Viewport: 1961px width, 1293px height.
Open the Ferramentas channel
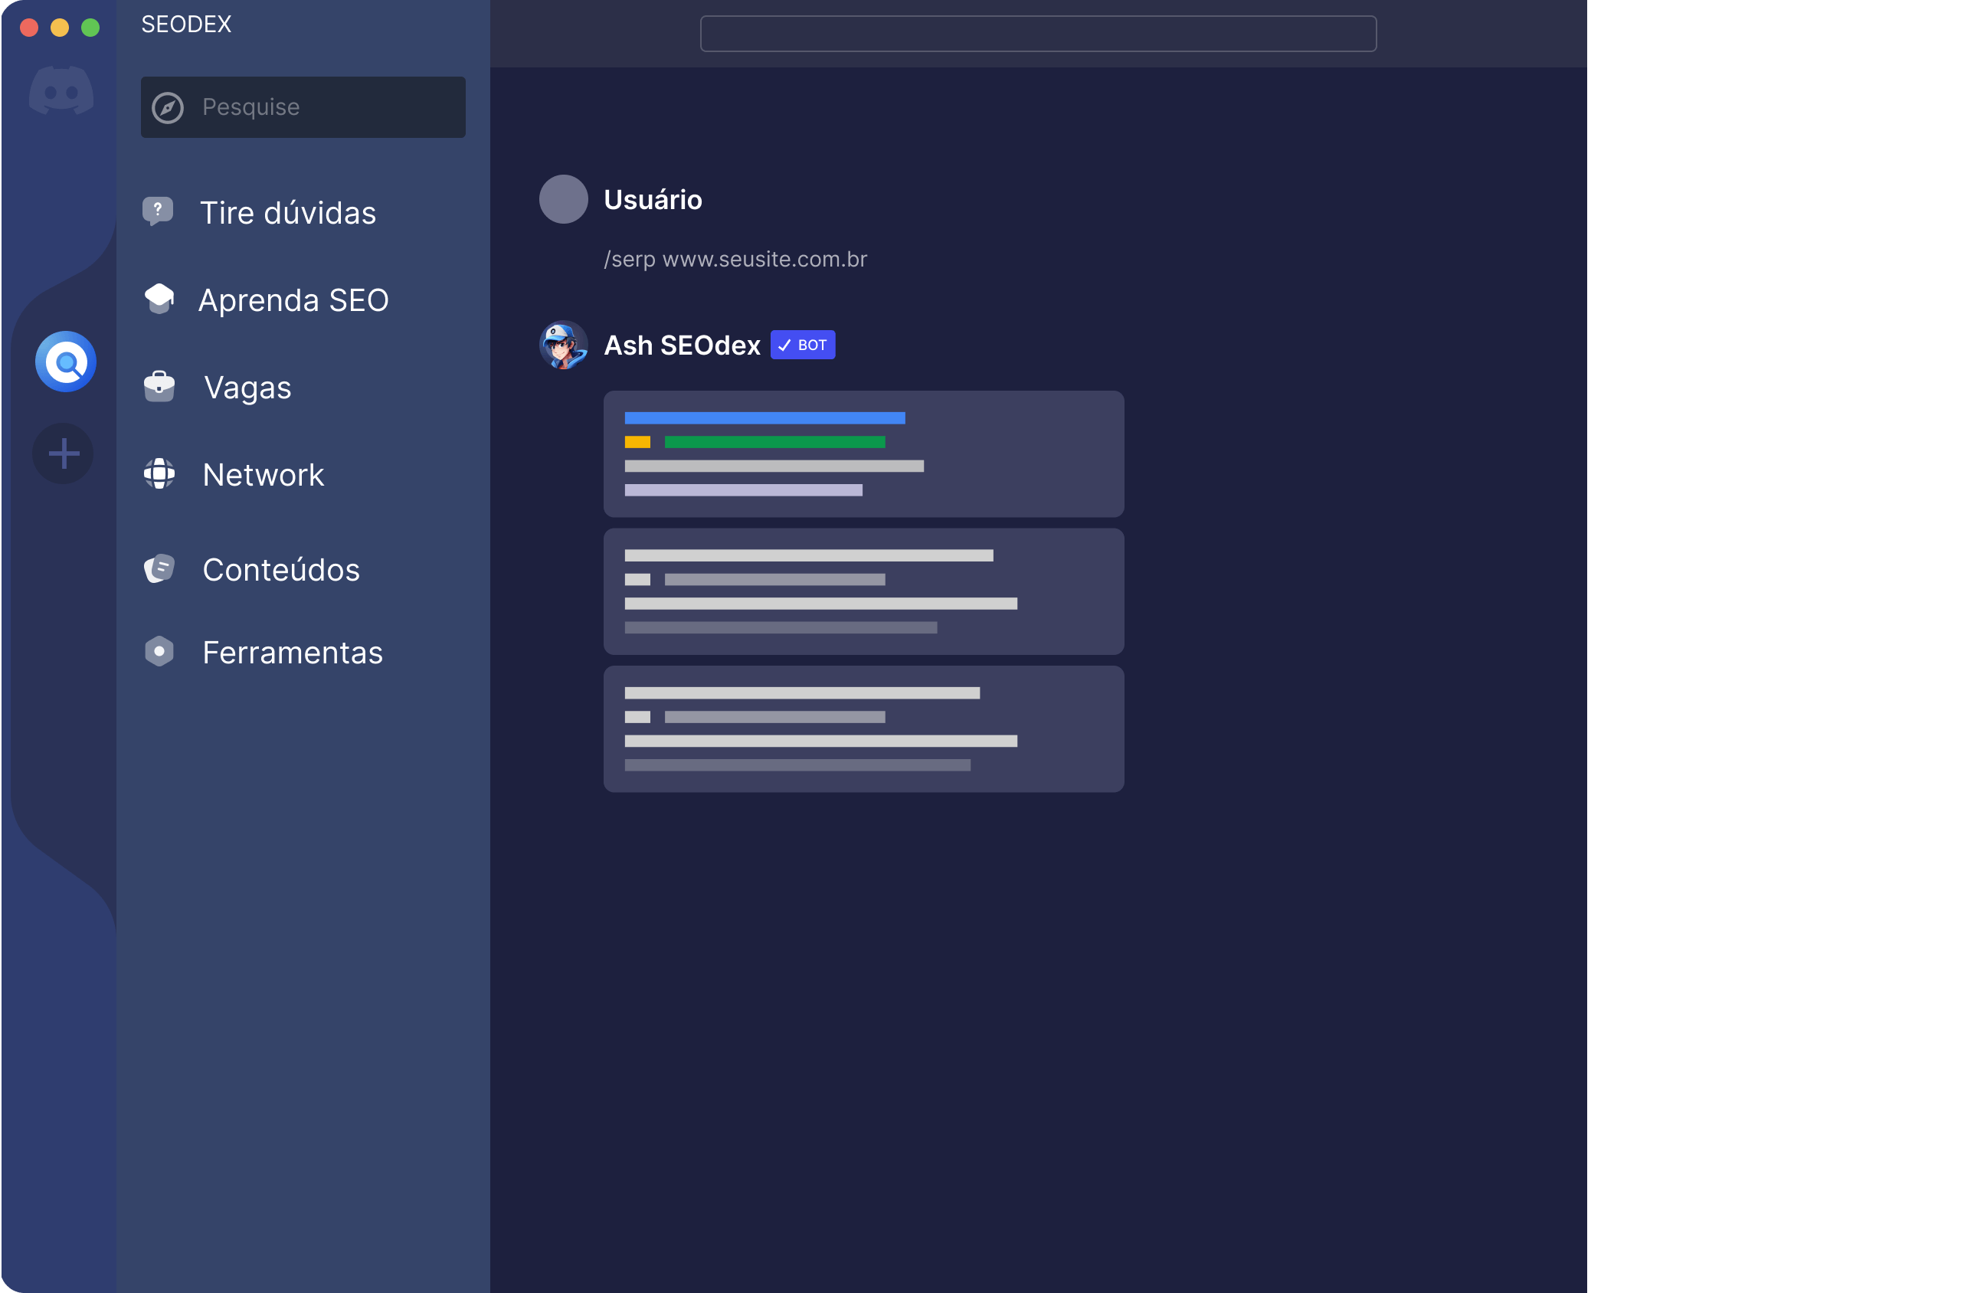(x=293, y=653)
